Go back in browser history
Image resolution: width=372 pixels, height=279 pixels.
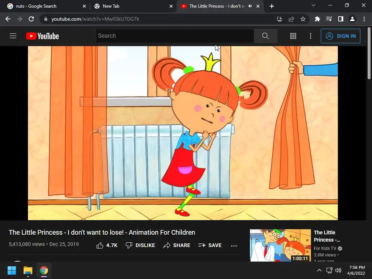point(8,19)
